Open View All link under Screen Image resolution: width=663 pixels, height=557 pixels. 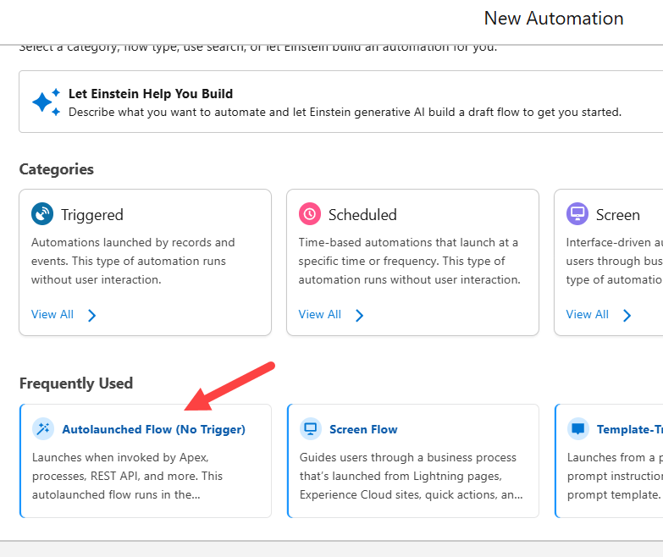[x=588, y=315]
